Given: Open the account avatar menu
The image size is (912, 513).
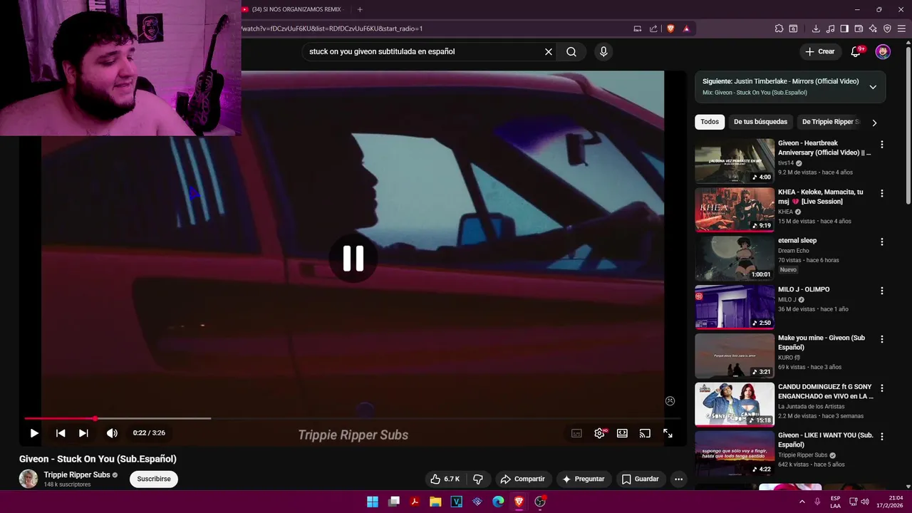Looking at the screenshot, I should [883, 51].
